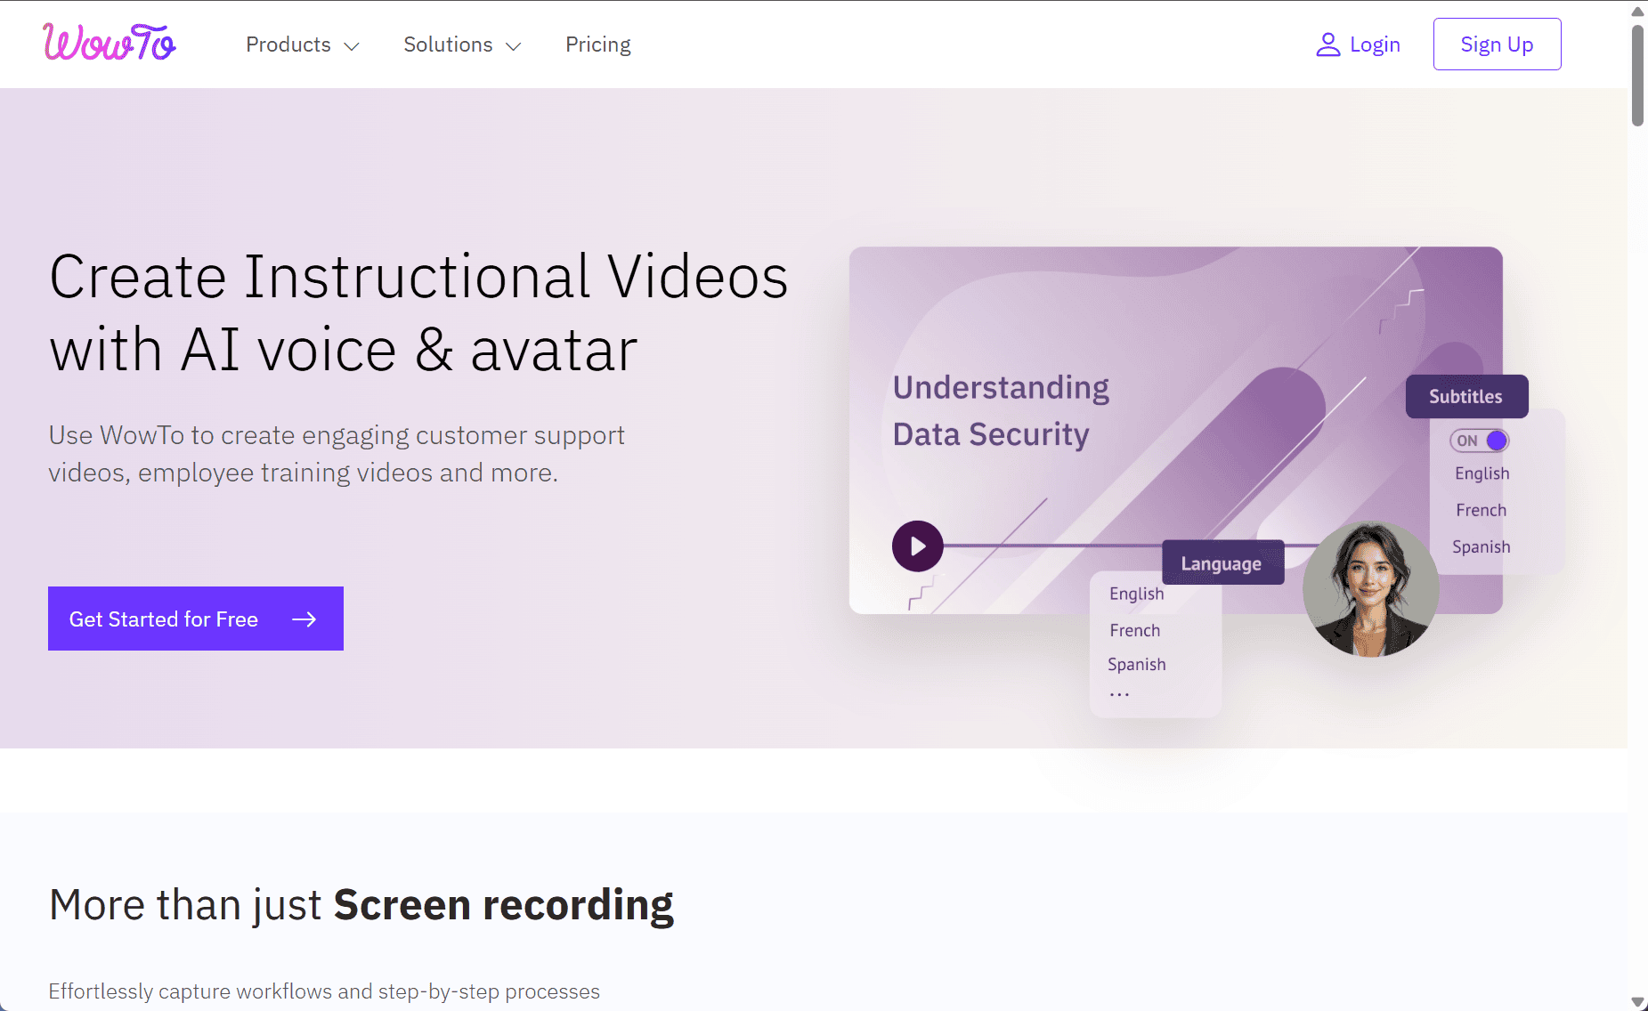Toggle the subtitles ON switch
The height and width of the screenshot is (1011, 1648).
[x=1479, y=441]
